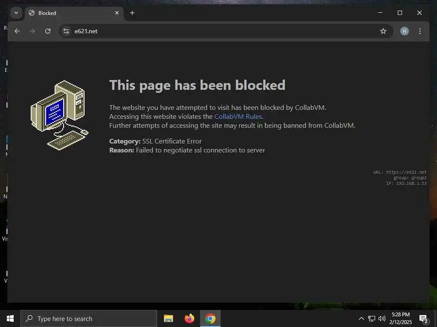Click the URL https://e621.net debug text
437x327 pixels.
click(x=399, y=172)
